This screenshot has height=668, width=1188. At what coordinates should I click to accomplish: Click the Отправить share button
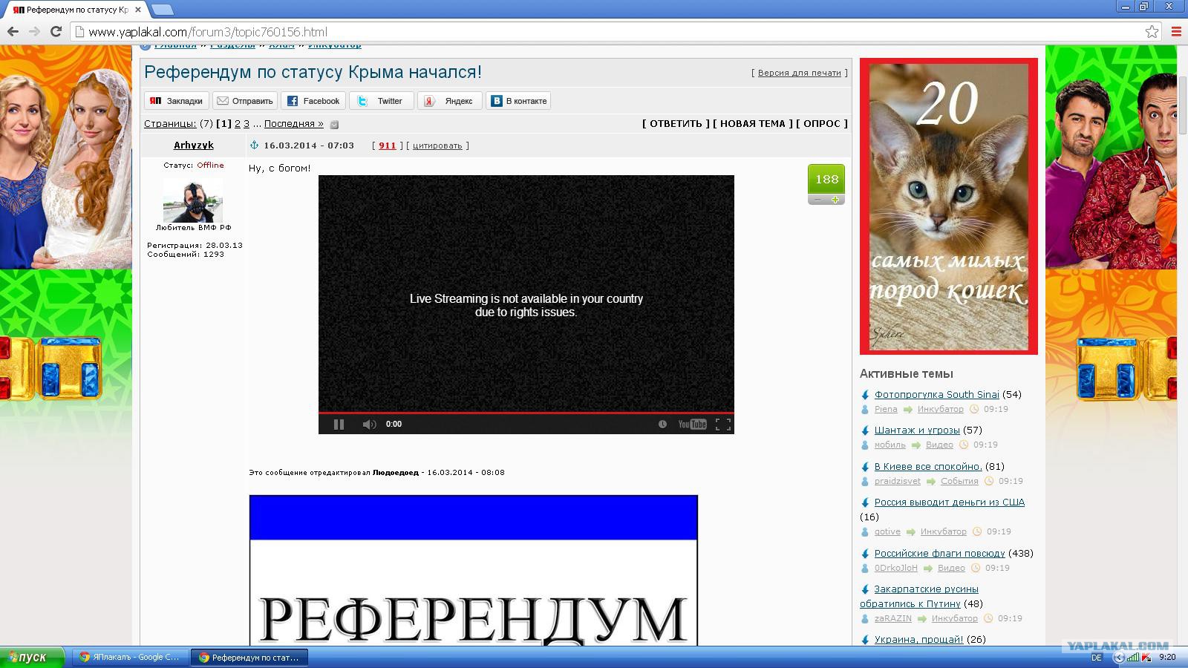[245, 101]
